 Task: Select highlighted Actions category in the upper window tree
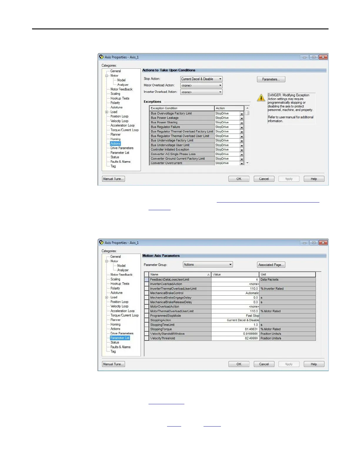click(x=115, y=144)
